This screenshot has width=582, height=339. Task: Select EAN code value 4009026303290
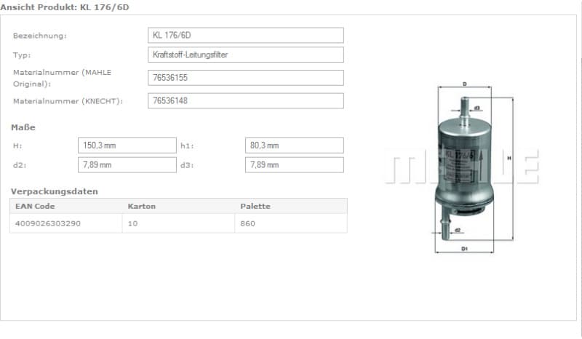click(47, 223)
